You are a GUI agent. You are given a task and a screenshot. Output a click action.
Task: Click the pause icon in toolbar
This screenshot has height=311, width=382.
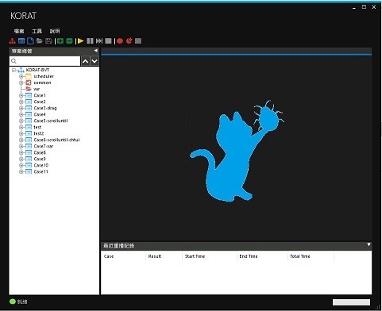click(x=90, y=41)
